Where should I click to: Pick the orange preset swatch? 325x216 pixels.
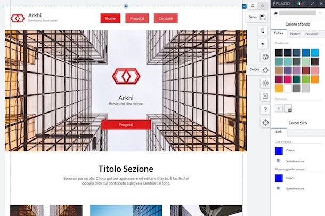[314, 79]
